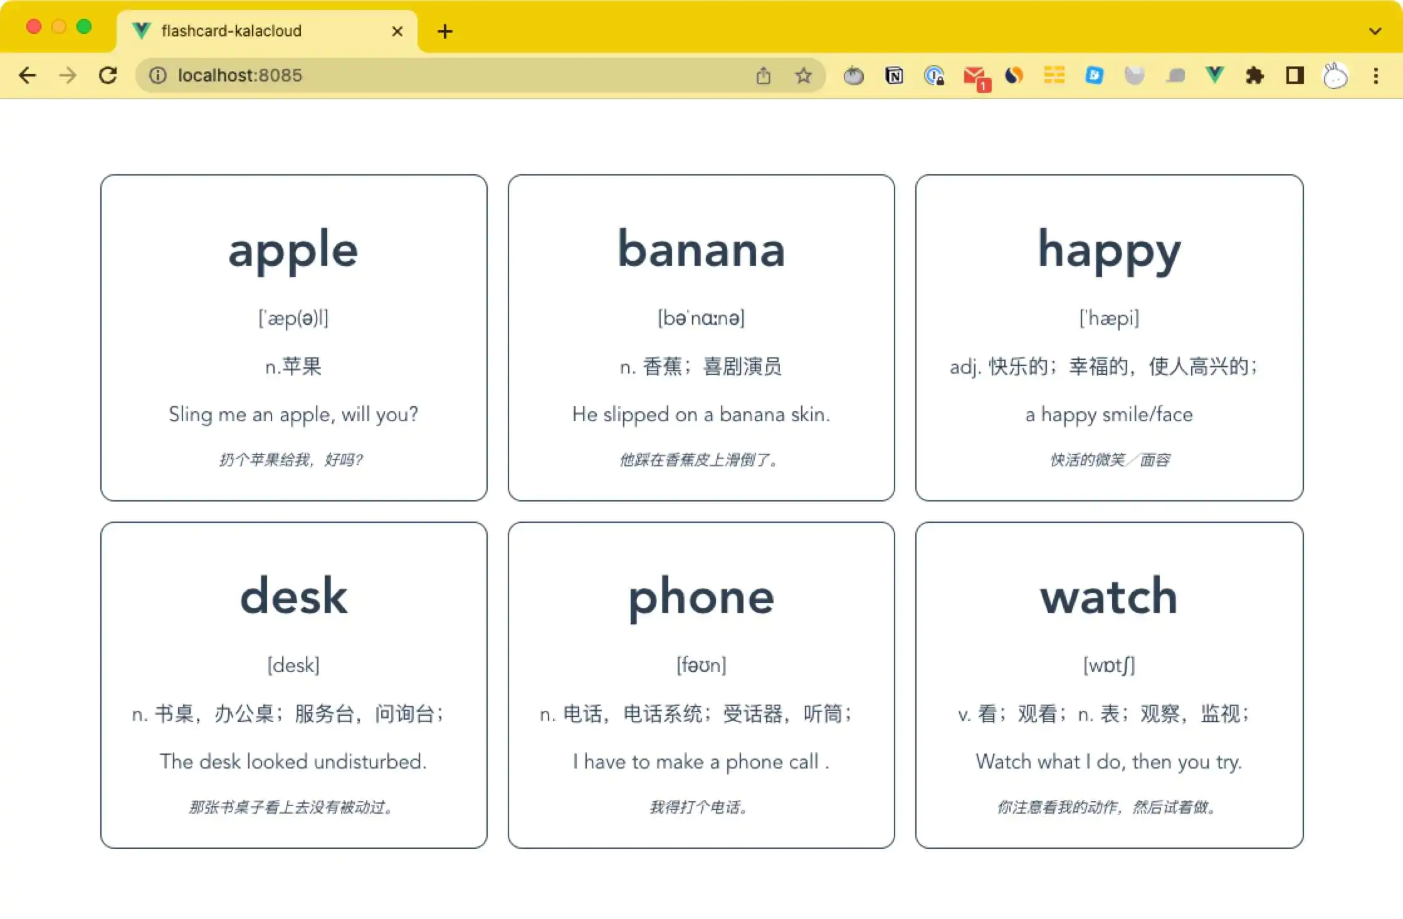Open the Notion extension icon
1403x919 pixels.
894,75
